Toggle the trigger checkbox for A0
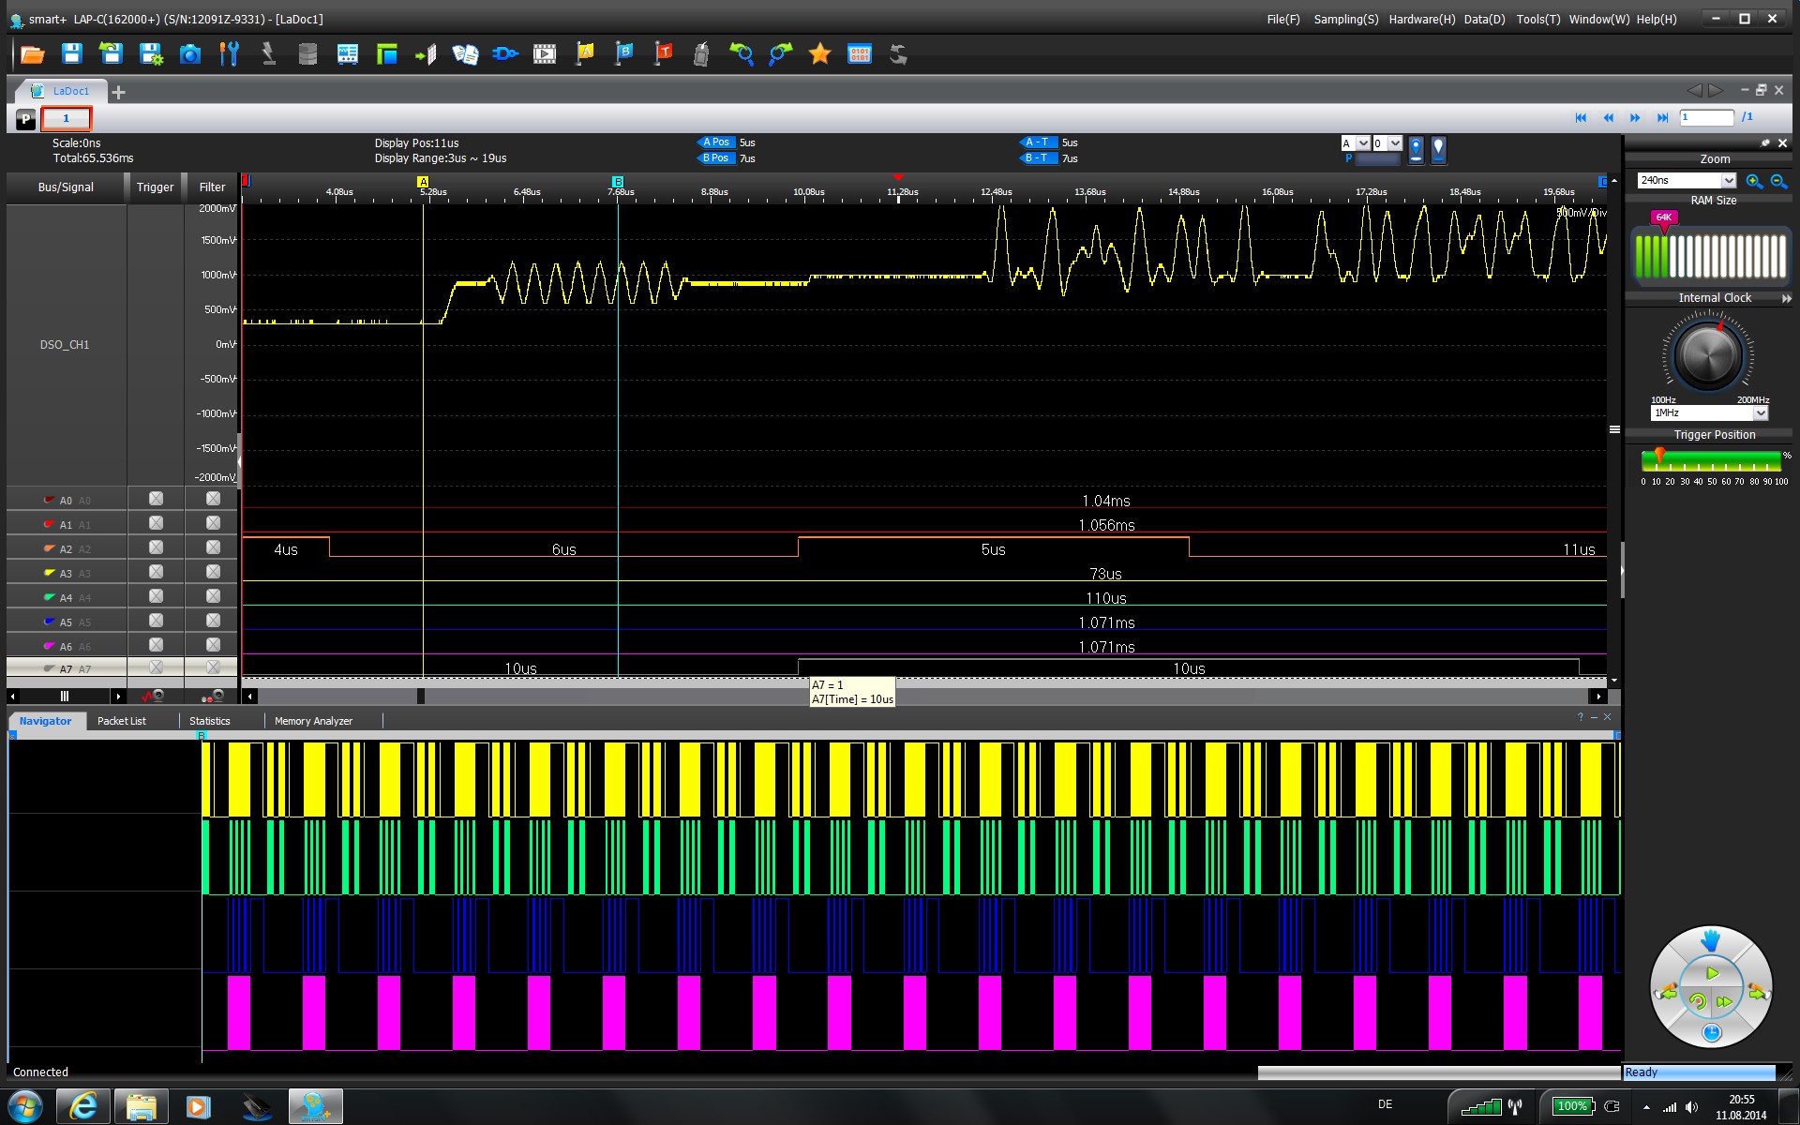1800x1125 pixels. click(156, 499)
